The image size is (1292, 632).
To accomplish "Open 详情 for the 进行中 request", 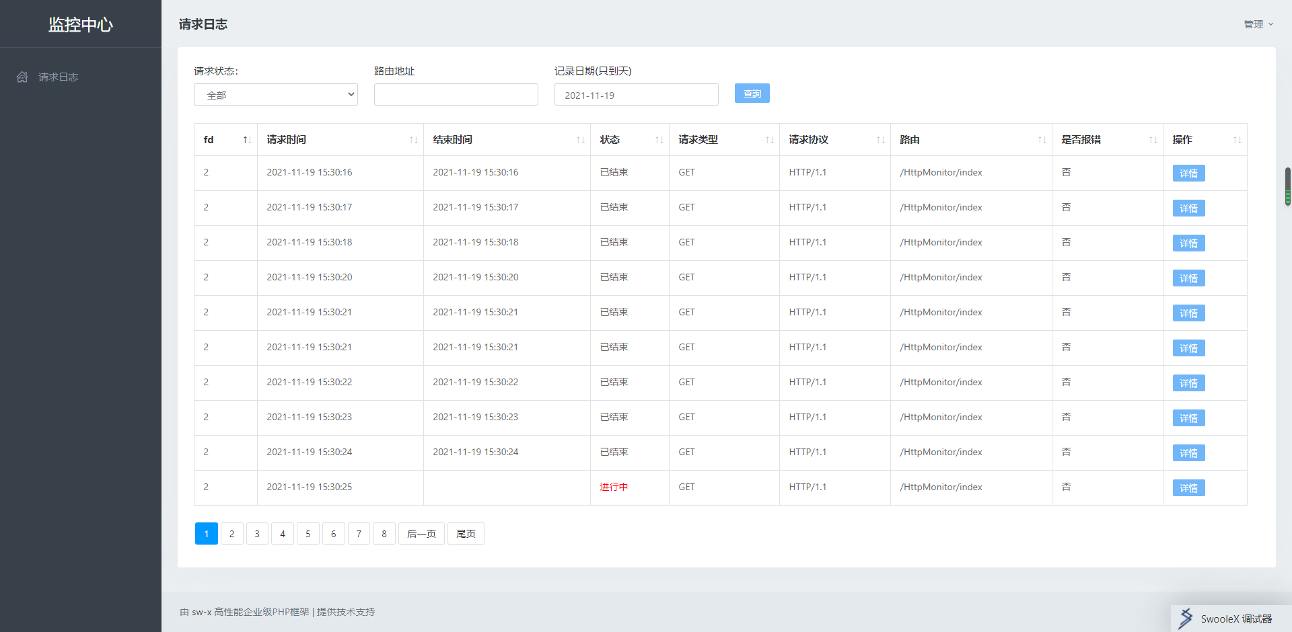I will click(1188, 488).
